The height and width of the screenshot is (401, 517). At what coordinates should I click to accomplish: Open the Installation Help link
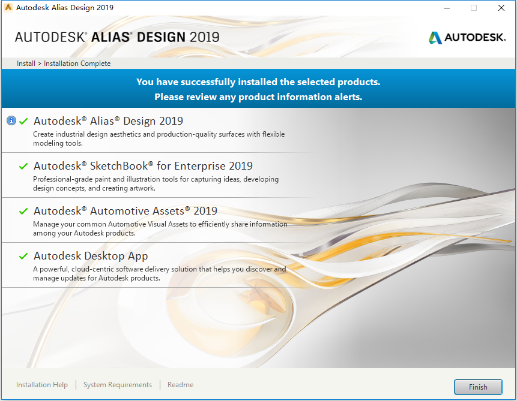coord(42,385)
